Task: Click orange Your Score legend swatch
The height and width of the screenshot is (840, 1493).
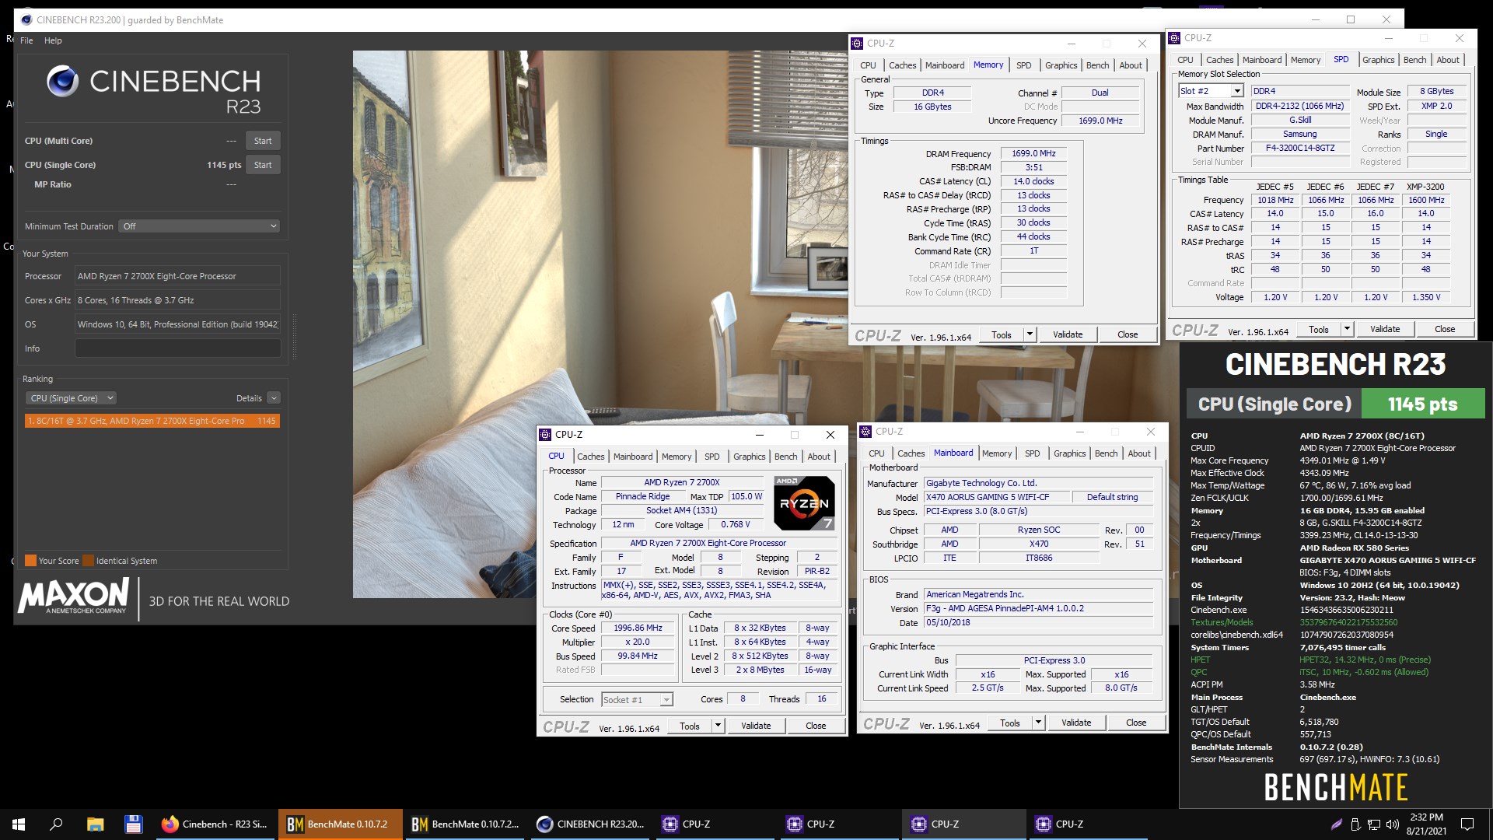Action: pos(30,561)
